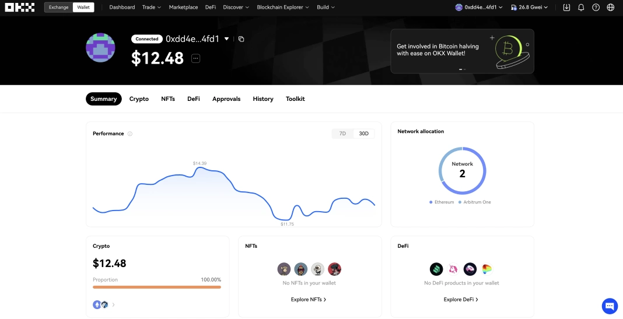This screenshot has height=319, width=623.
Task: Open Marketplace from the top navigation
Action: coord(183,7)
